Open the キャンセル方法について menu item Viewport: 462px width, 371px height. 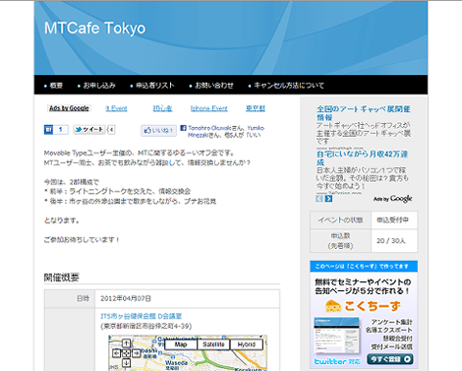pos(289,86)
